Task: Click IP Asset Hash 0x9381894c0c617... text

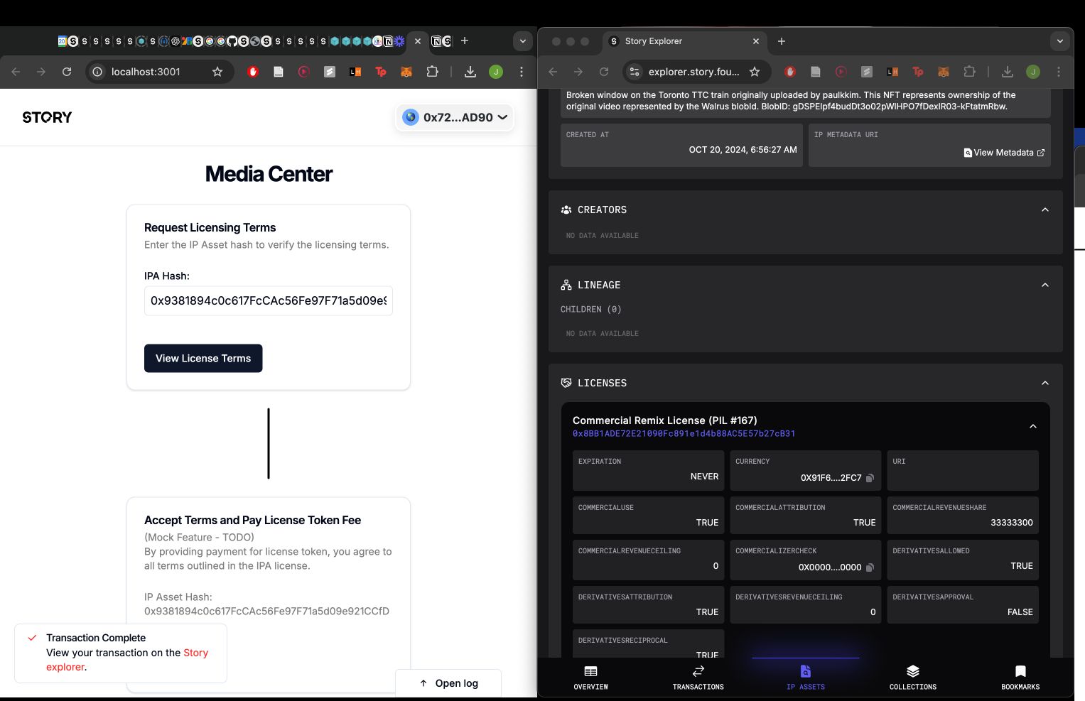Action: coord(266,611)
